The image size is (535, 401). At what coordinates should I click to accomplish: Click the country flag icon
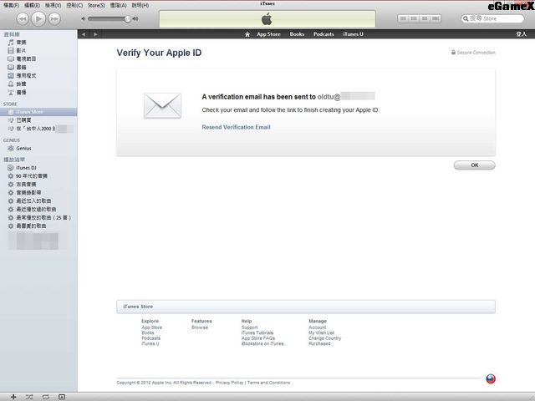click(491, 378)
